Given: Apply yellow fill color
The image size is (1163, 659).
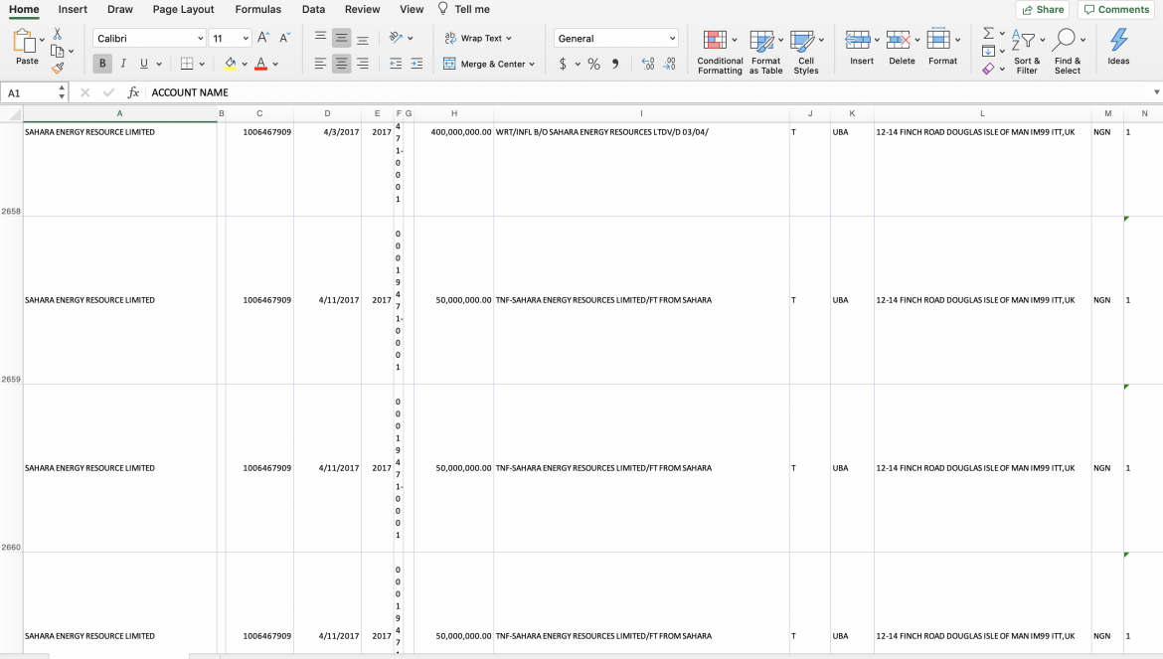Looking at the screenshot, I should [231, 64].
